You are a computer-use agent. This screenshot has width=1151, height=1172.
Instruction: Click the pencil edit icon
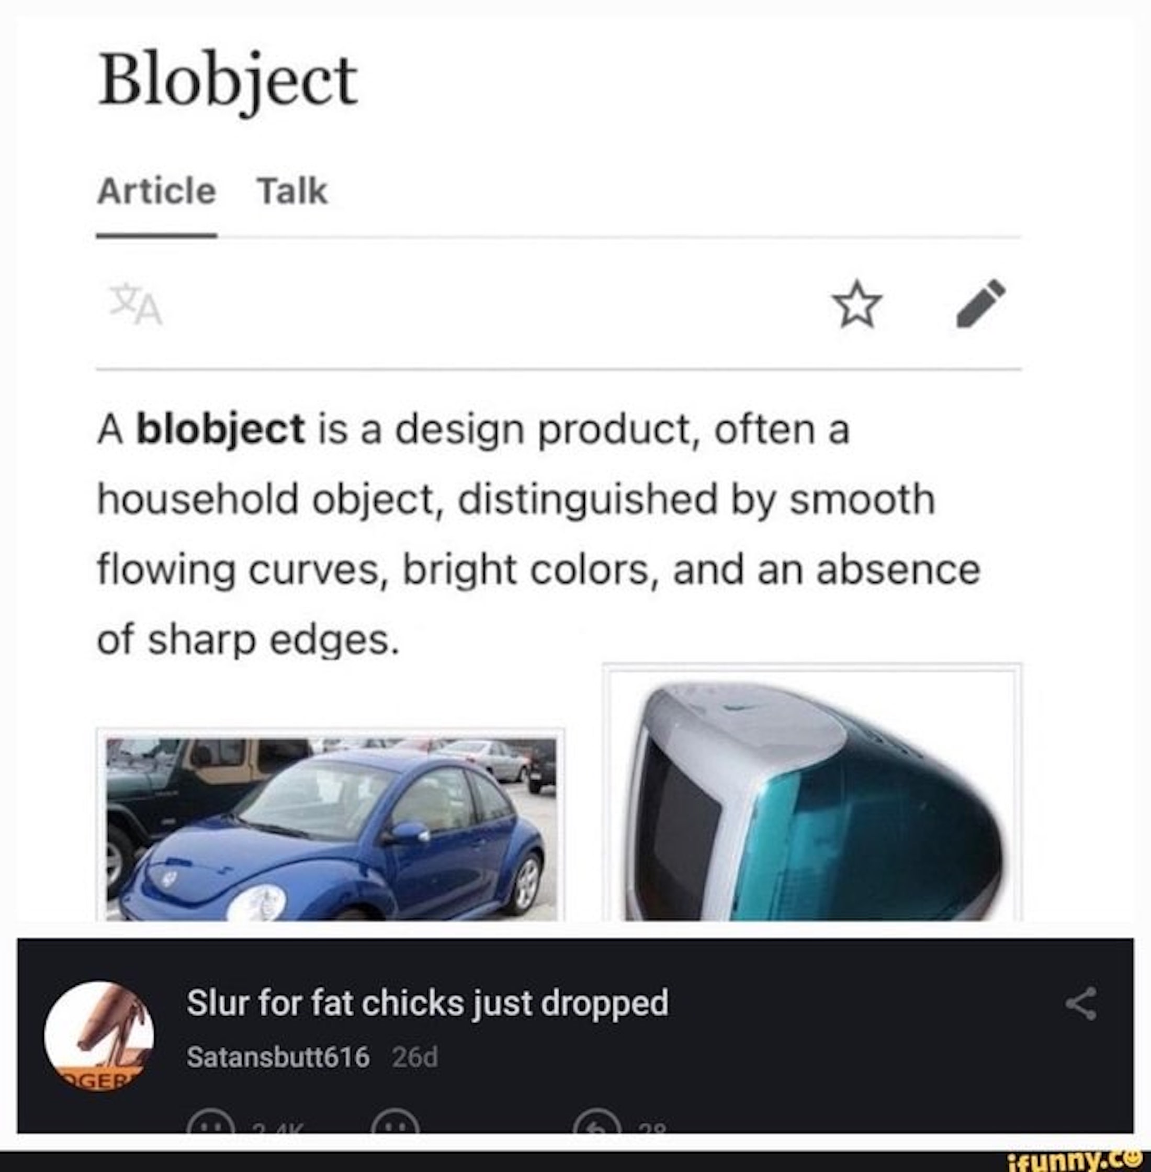[x=980, y=304]
